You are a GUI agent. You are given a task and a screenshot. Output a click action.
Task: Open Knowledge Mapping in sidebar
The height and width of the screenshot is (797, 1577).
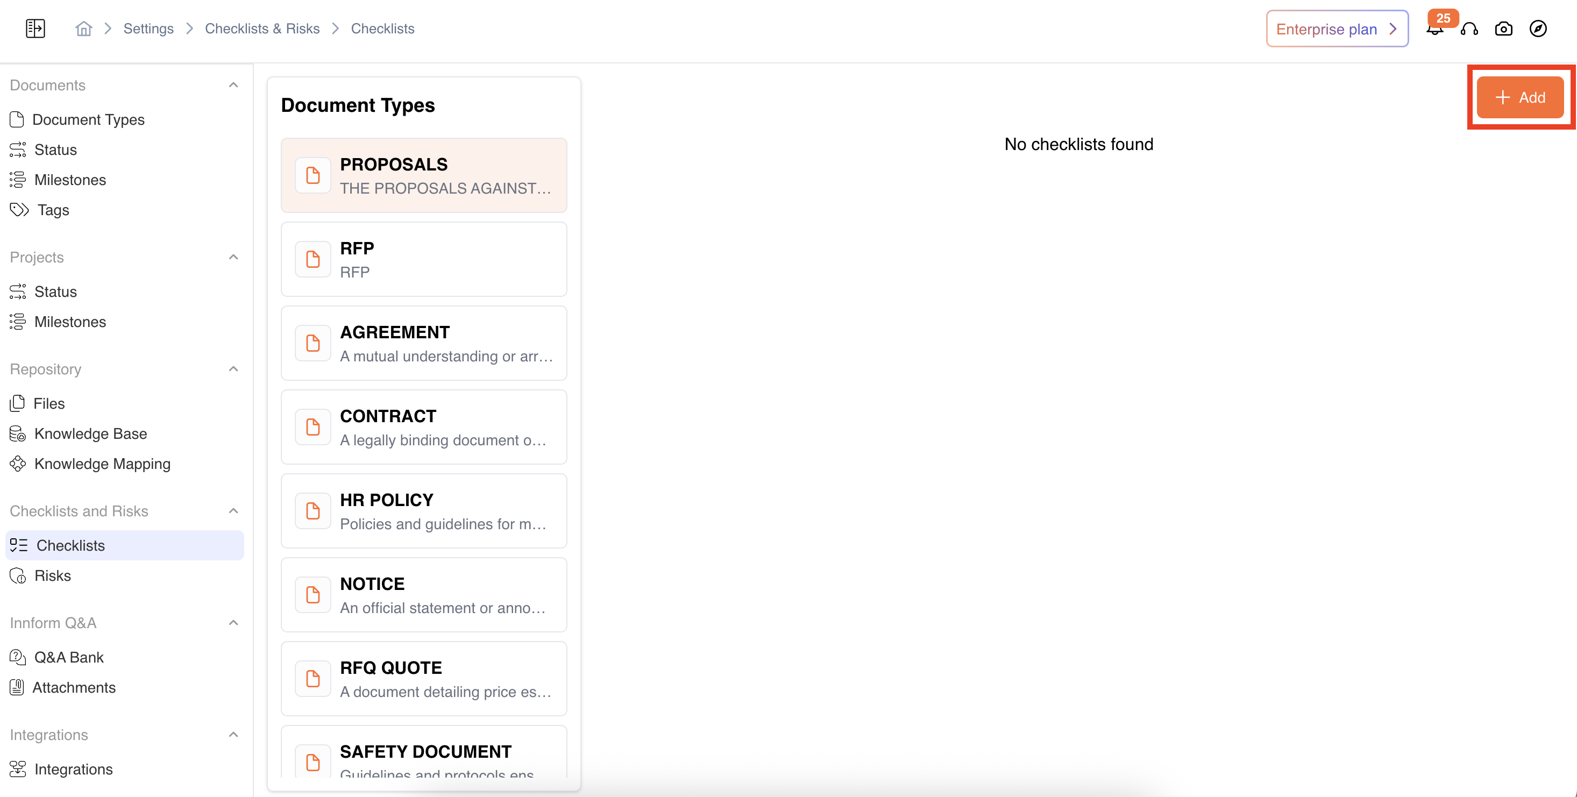102,464
